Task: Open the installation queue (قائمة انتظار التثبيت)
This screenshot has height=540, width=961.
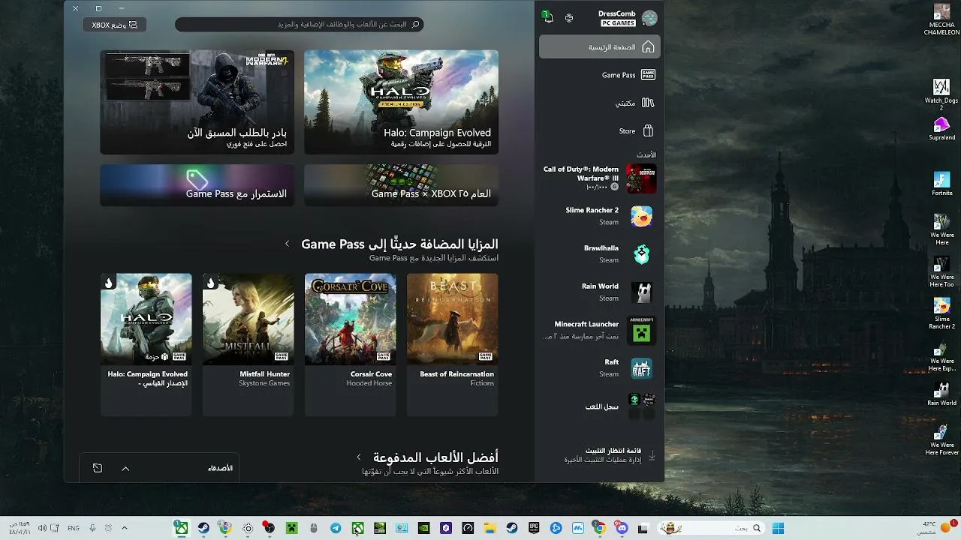Action: pos(600,455)
